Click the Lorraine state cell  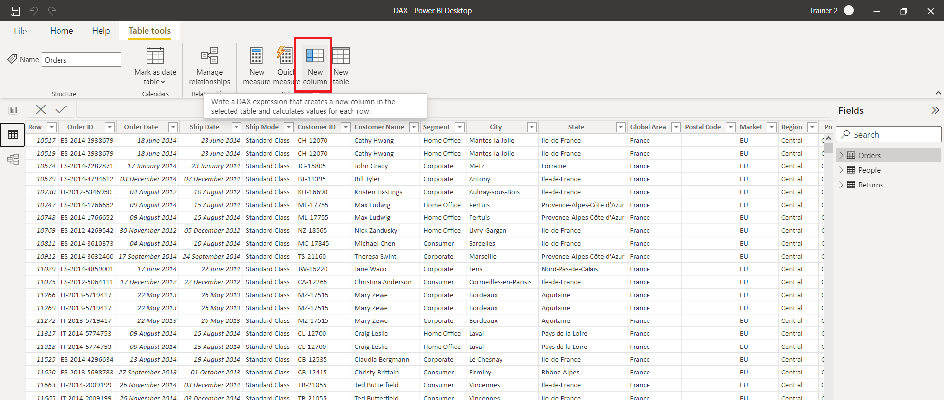coord(583,166)
